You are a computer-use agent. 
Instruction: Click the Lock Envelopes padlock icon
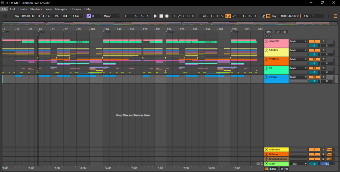[x=284, y=32]
